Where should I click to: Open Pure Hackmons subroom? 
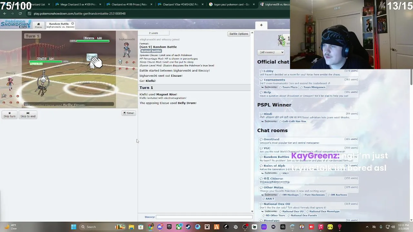point(313,195)
